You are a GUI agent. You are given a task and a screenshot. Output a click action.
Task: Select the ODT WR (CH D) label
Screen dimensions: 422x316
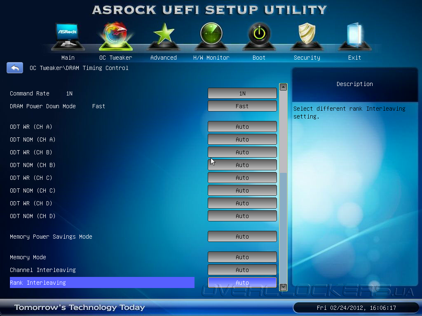pyautogui.click(x=31, y=203)
